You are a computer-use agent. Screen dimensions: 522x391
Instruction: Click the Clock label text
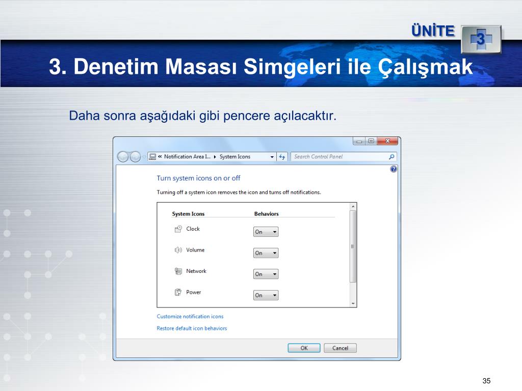coord(193,229)
